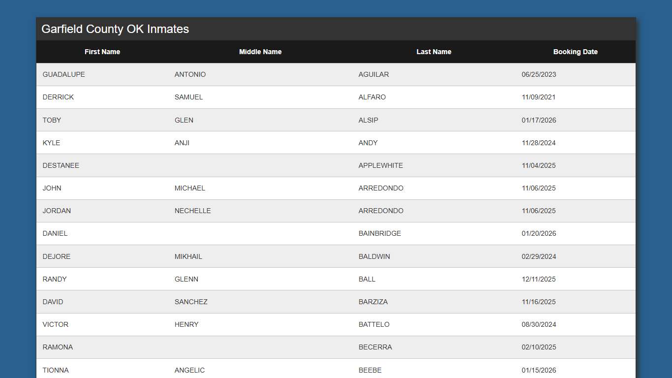This screenshot has width=672, height=378.
Task: Select RAMONA BECERRA's row
Action: (197, 347)
